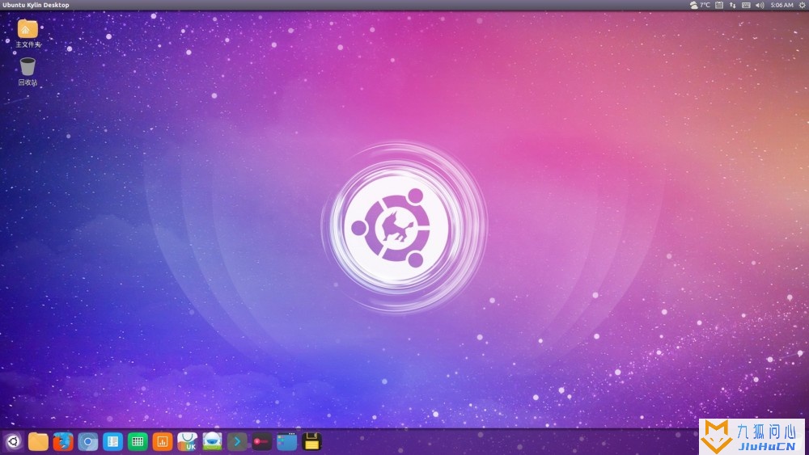Open the system power gear menu

[x=802, y=5]
